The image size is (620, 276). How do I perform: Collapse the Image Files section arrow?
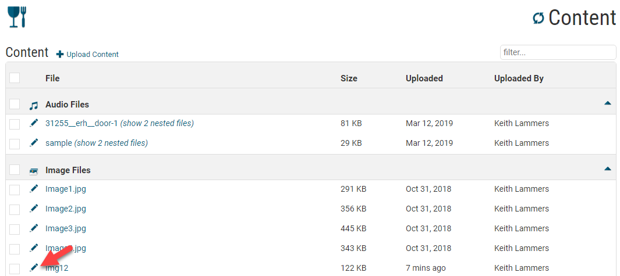coord(607,169)
